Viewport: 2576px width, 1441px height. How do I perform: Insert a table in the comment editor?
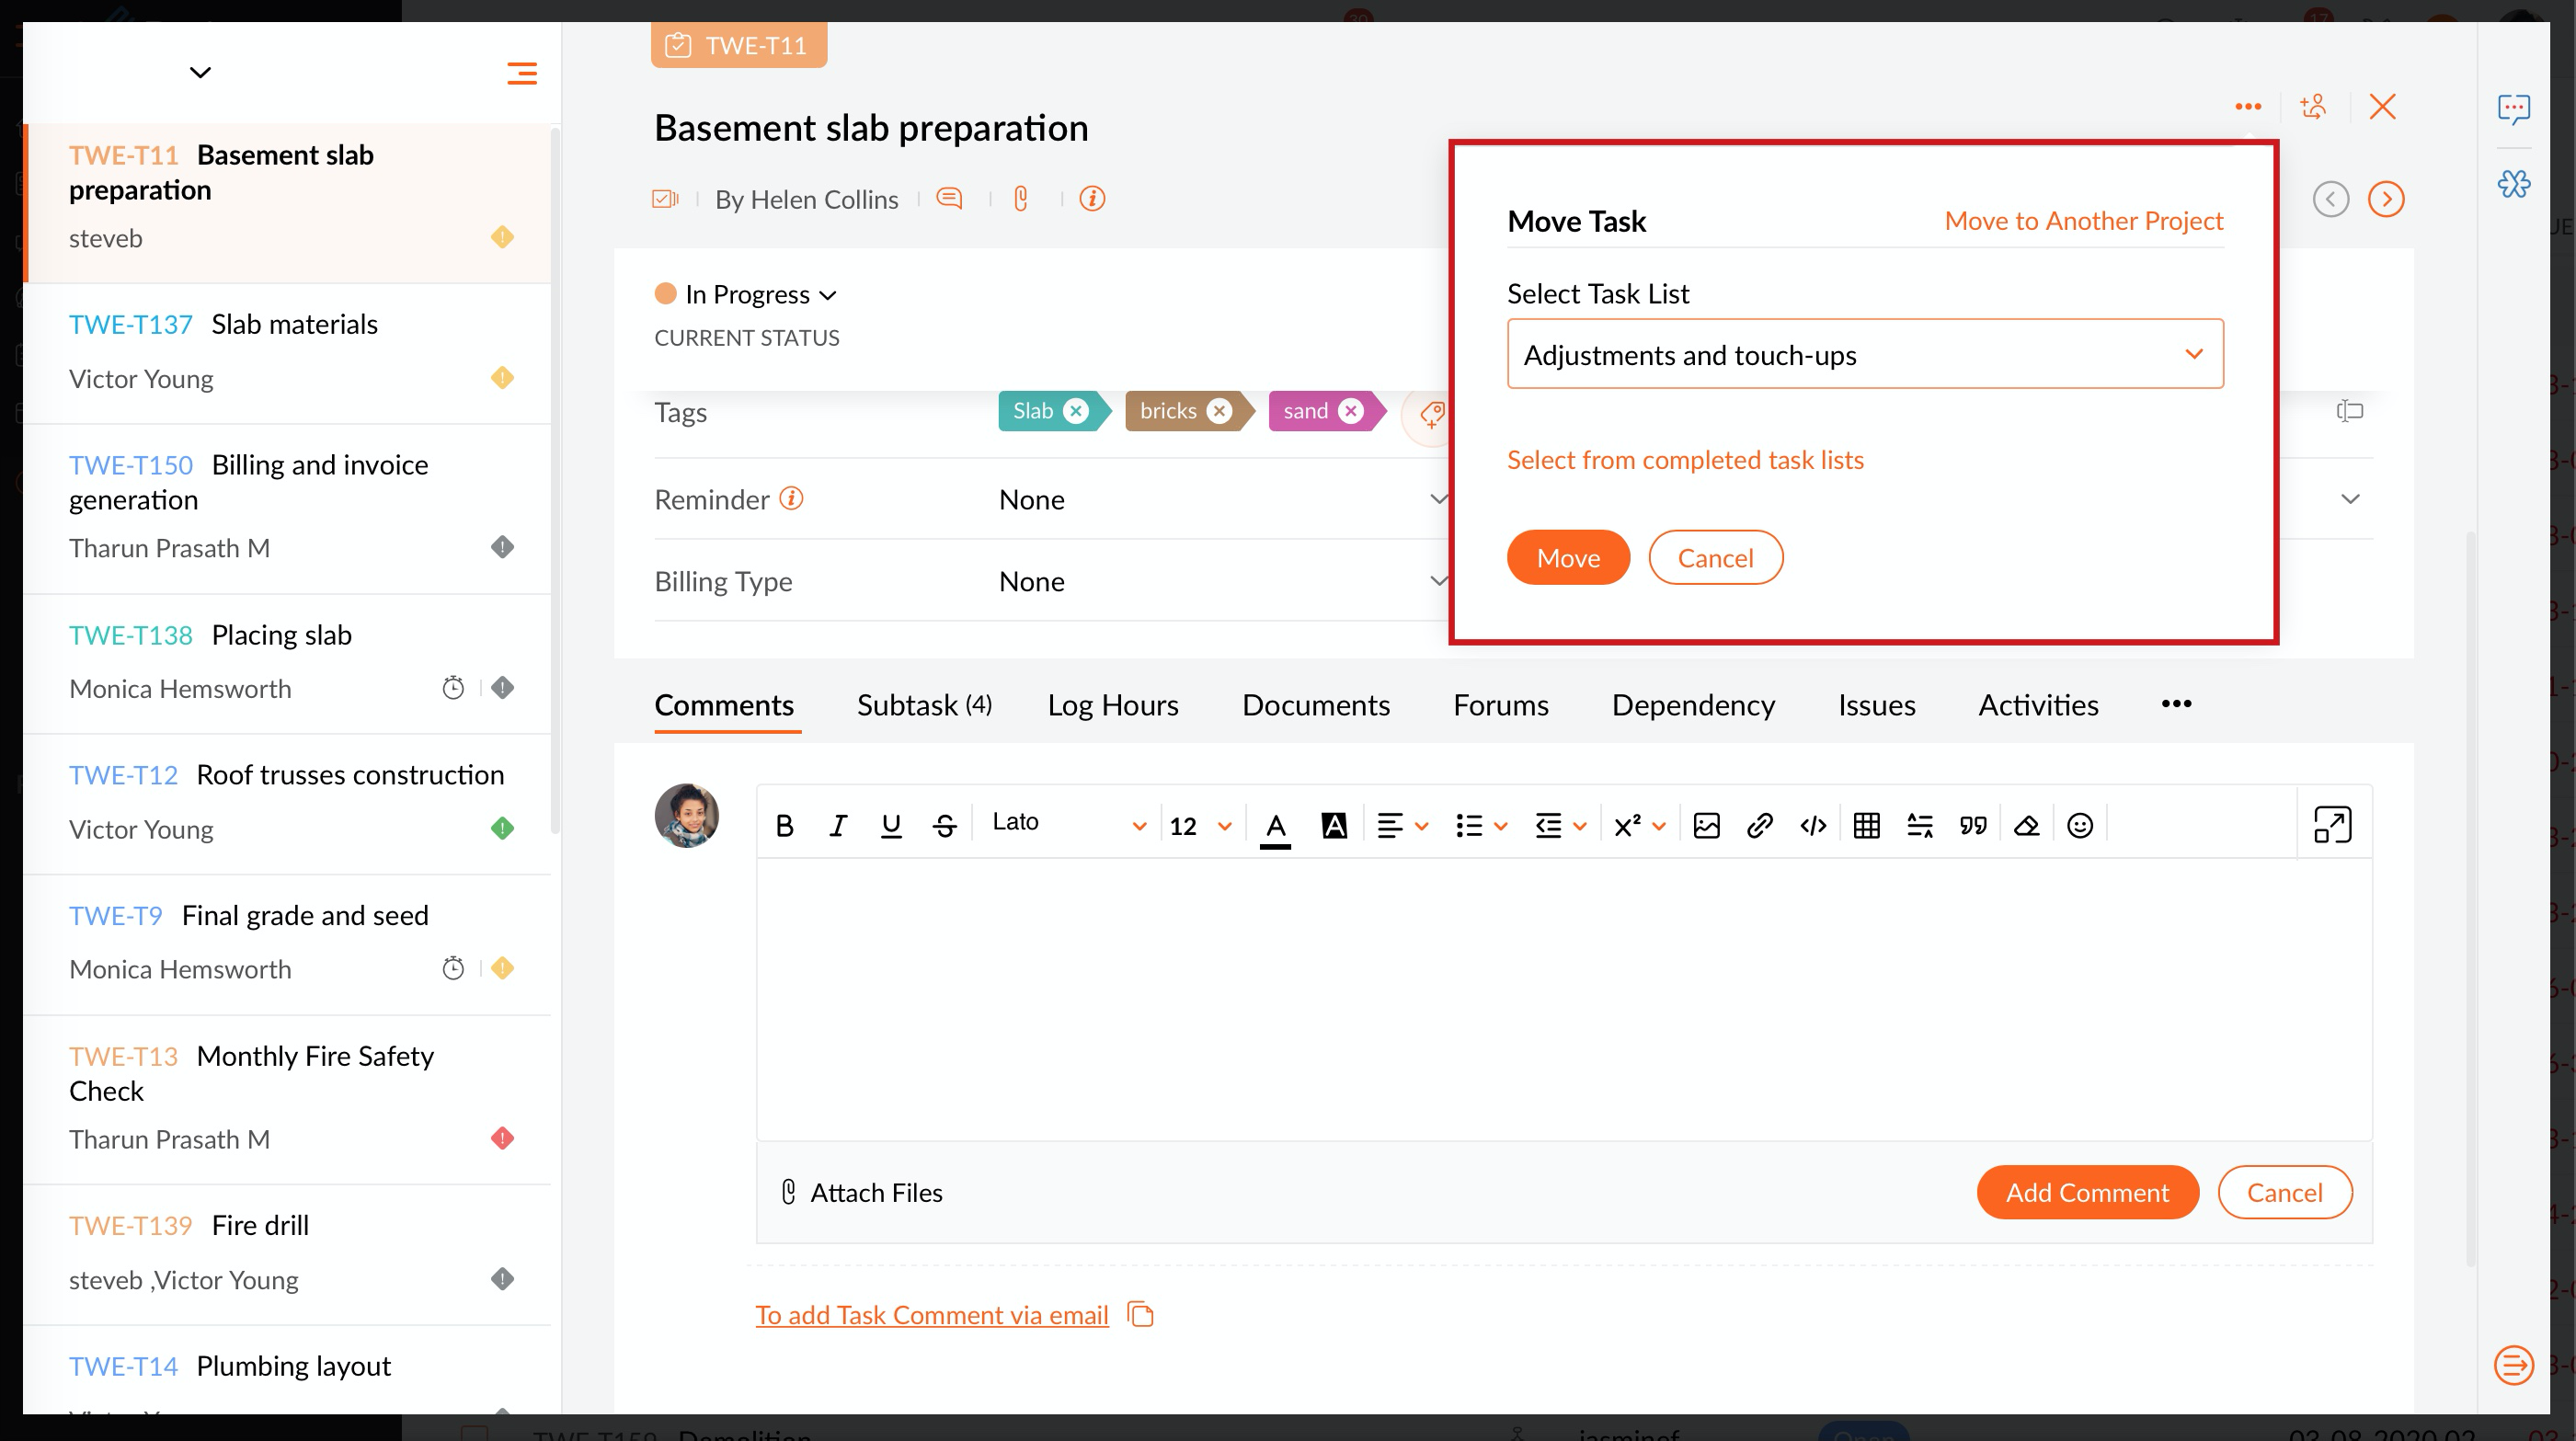pyautogui.click(x=1866, y=826)
